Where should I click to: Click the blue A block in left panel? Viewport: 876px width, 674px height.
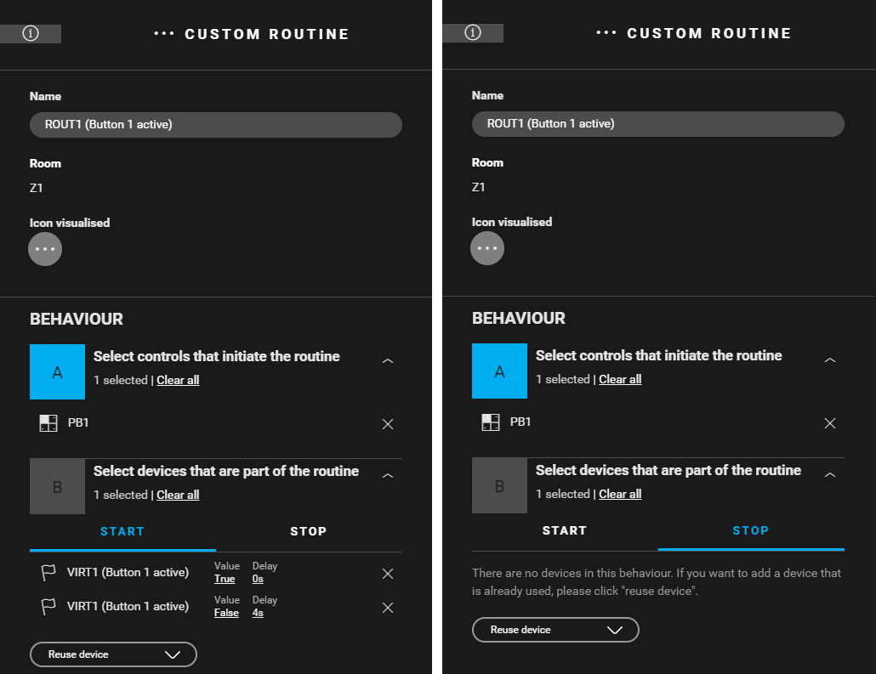[57, 372]
